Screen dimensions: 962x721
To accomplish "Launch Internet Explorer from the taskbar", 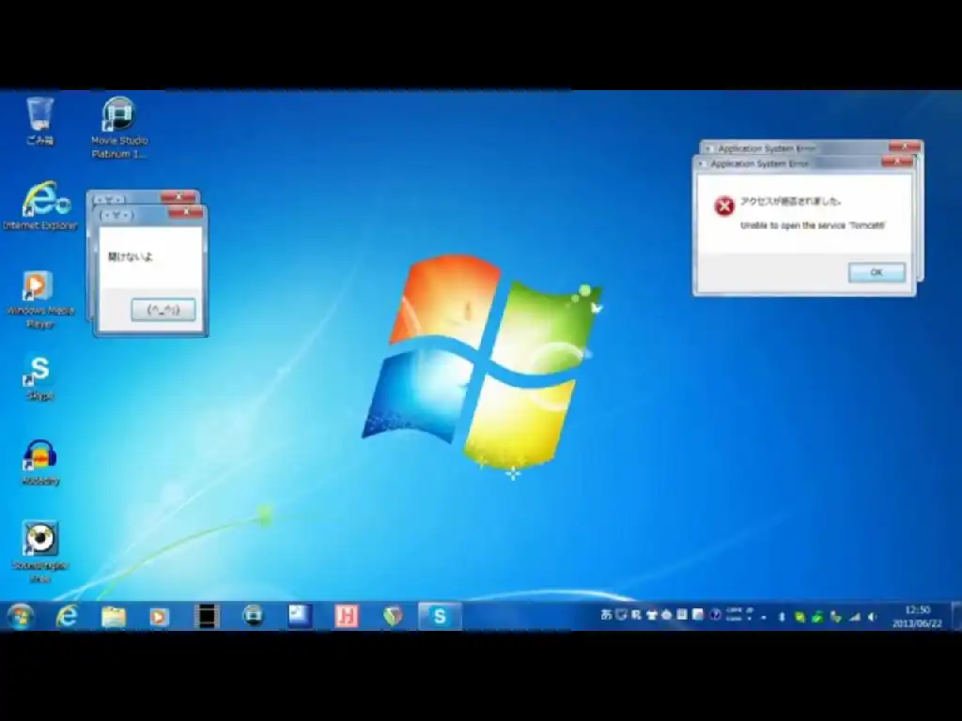I will point(67,616).
